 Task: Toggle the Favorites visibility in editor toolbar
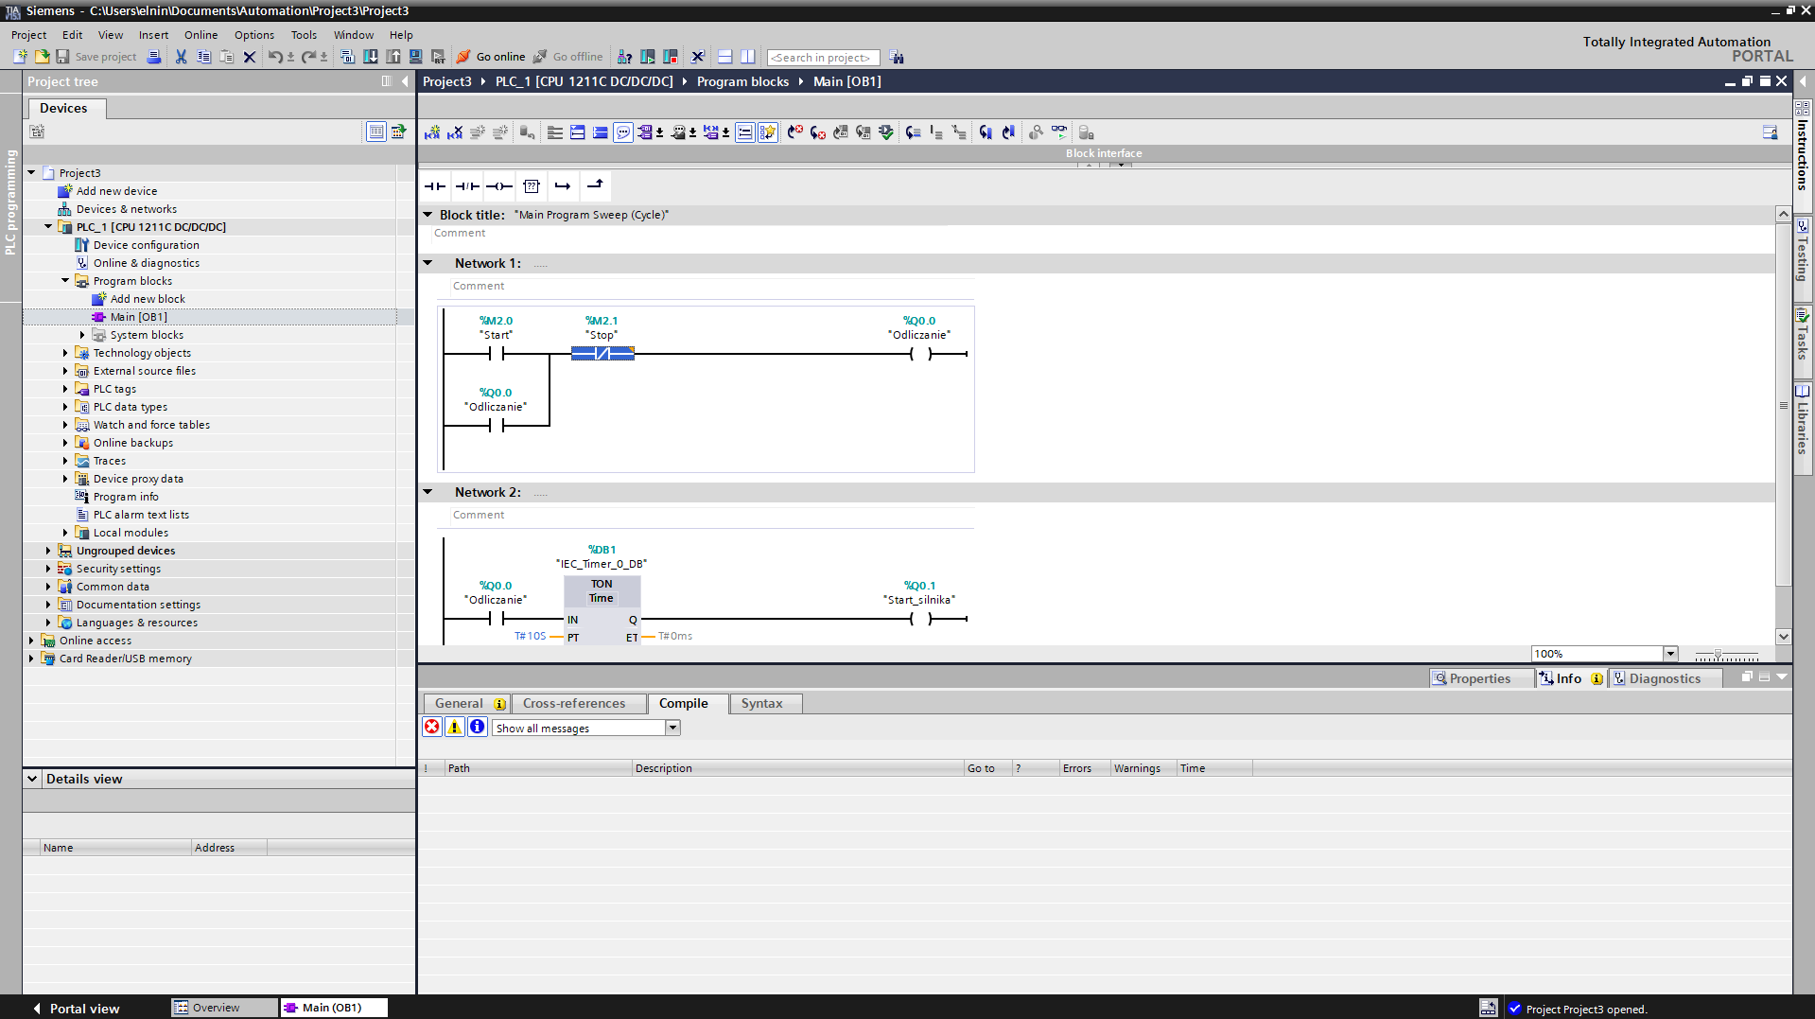(x=766, y=132)
